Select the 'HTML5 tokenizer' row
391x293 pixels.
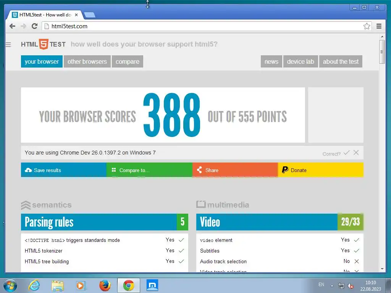click(x=105, y=251)
